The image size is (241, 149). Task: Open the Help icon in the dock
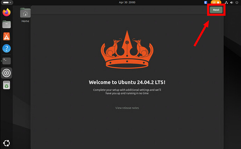[x=6, y=48]
